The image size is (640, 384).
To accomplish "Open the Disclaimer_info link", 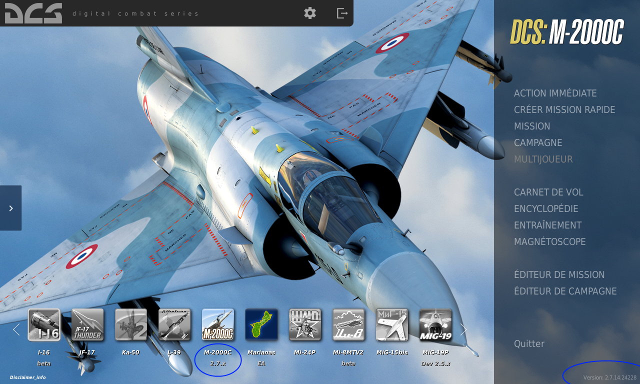I will point(27,377).
